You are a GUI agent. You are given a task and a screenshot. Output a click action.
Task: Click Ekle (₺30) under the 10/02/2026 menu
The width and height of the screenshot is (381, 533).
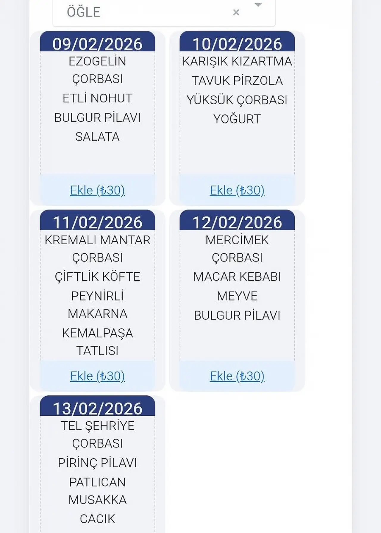pyautogui.click(x=237, y=190)
